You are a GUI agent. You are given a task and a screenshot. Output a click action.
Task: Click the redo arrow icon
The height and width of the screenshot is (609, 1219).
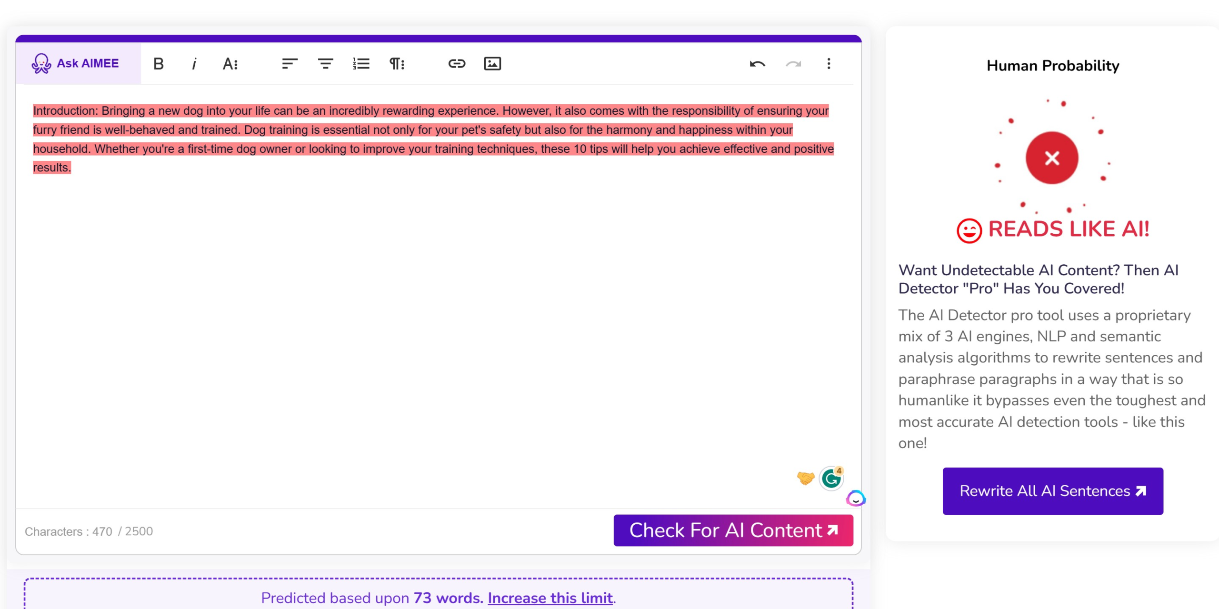793,64
